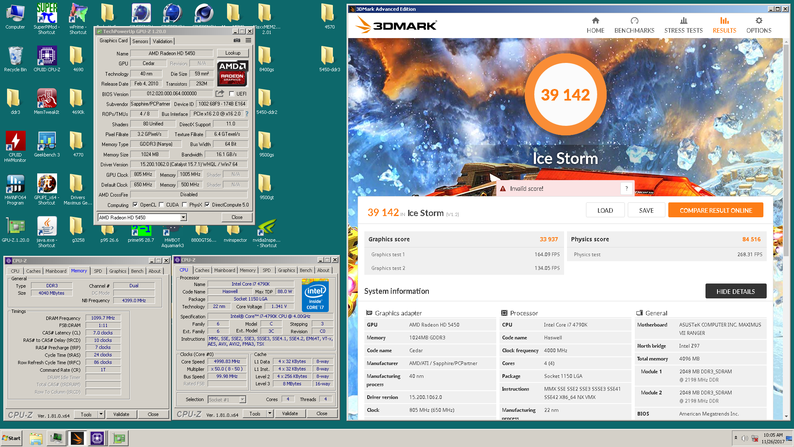This screenshot has width=794, height=447.
Task: Click the BIOS export share icon in GPU-Z
Action: [220, 94]
